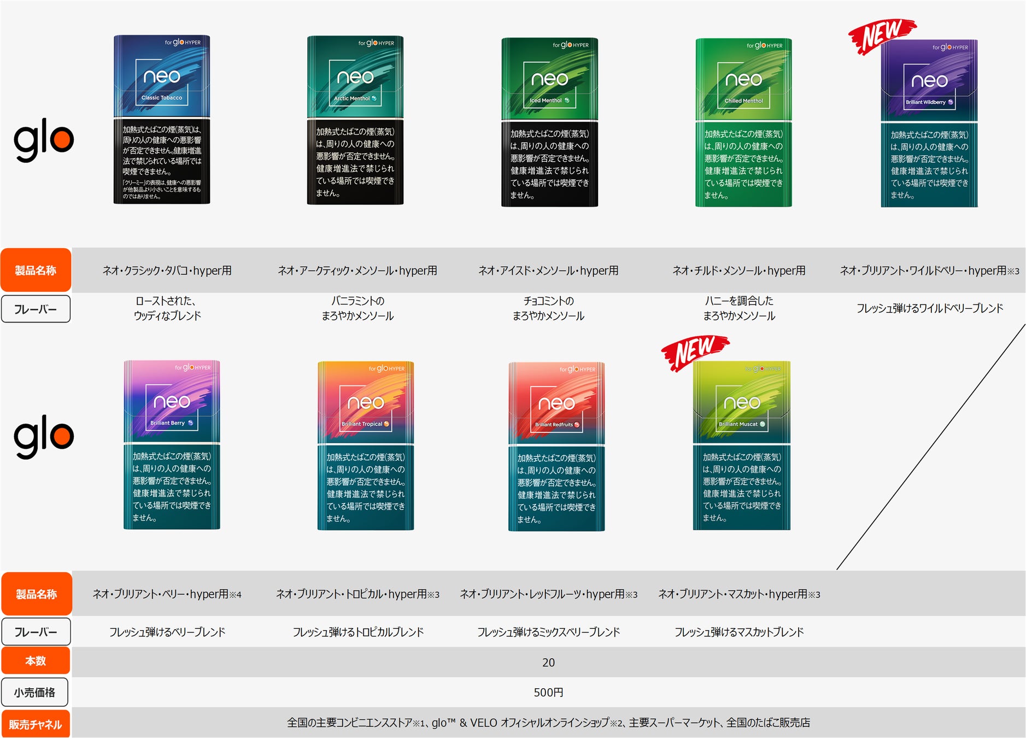Screen dimensions: 1026x738
Task: Click flavor text ハニーを調合したまろやかメンソール
Action: (x=739, y=308)
